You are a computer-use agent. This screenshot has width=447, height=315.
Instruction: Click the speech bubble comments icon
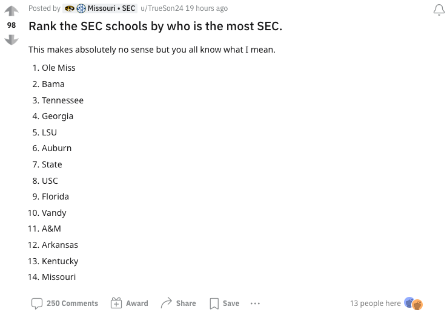tap(37, 304)
